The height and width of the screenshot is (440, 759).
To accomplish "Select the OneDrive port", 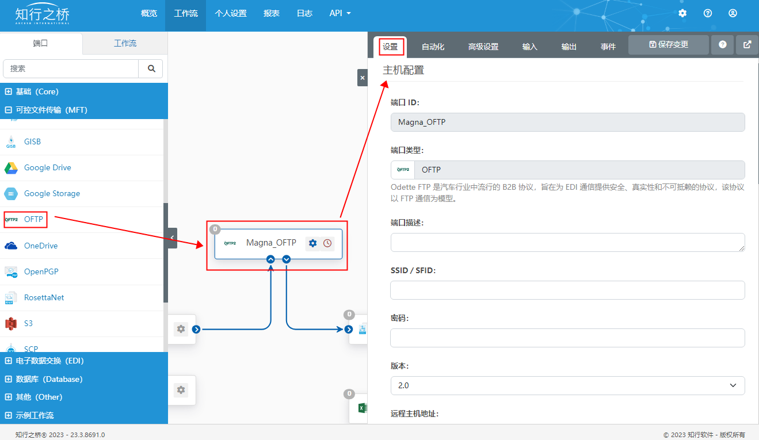I will tap(41, 246).
